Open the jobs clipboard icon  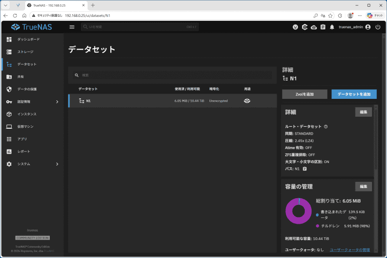323,27
